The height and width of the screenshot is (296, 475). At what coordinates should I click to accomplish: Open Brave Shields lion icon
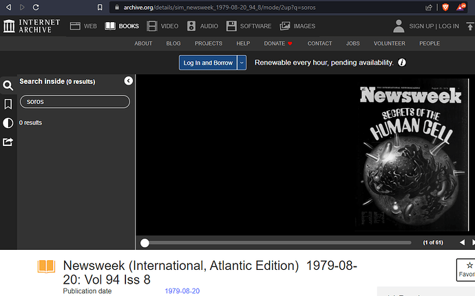coord(445,8)
